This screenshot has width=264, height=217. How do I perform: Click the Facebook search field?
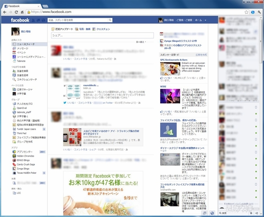point(78,20)
